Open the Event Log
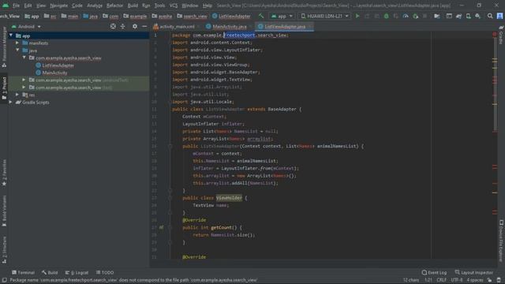Image resolution: width=505 pixels, height=284 pixels. coord(434,272)
